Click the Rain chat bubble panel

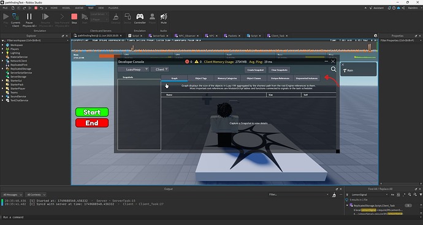358,69
